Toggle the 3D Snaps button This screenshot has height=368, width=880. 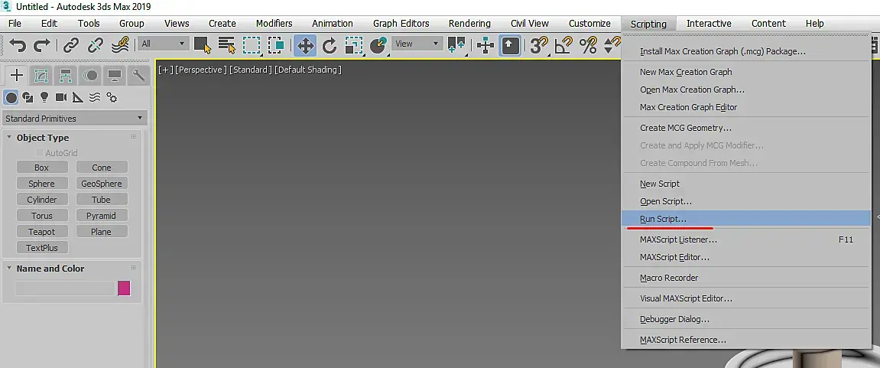(539, 45)
